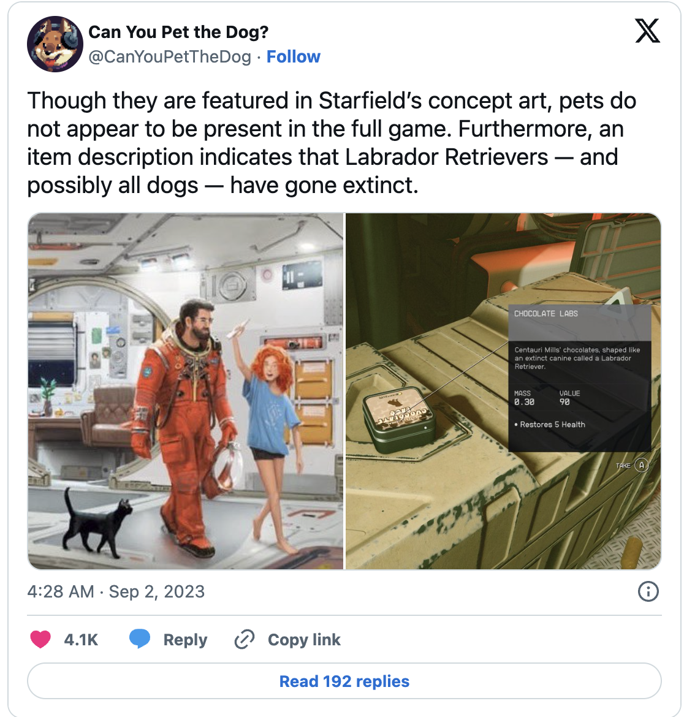Viewport: 684px width, 717px height.
Task: Click the chocolate tin in the screenshot
Action: [399, 419]
